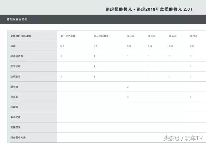Click 火花塞 value 4 under 第三次
206x143 pixels.
128,97
